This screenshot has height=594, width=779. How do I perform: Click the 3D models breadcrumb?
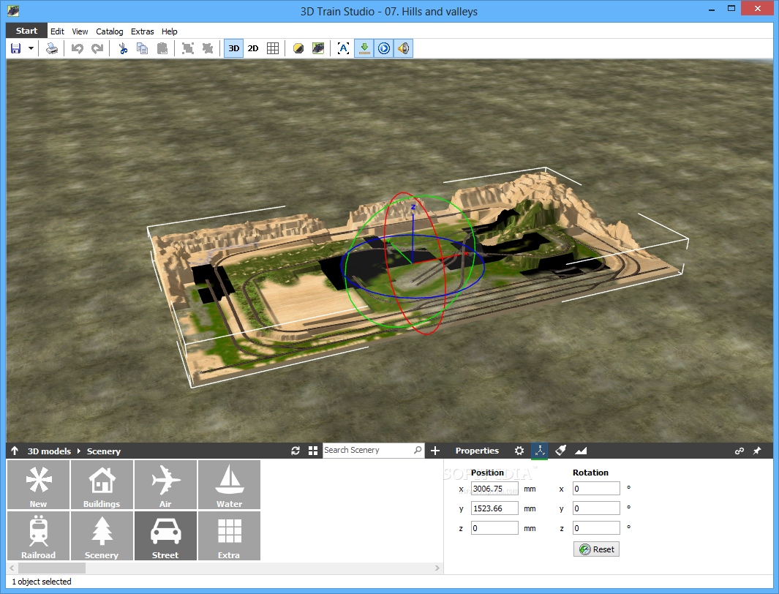click(49, 451)
